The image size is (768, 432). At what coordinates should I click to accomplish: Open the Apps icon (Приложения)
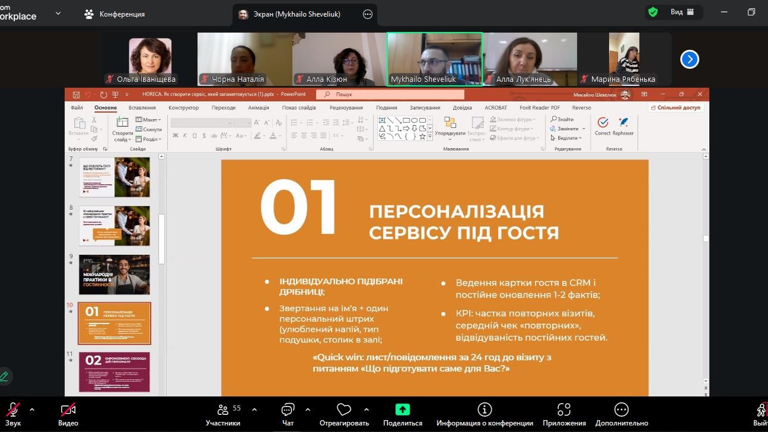tap(564, 410)
